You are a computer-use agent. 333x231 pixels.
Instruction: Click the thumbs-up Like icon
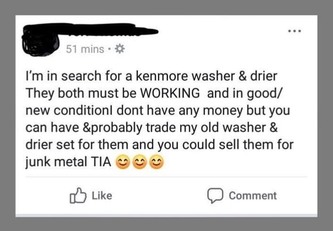click(x=78, y=196)
